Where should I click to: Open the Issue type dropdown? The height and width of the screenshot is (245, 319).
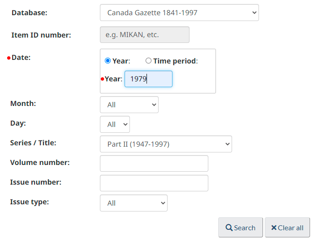pyautogui.click(x=134, y=203)
